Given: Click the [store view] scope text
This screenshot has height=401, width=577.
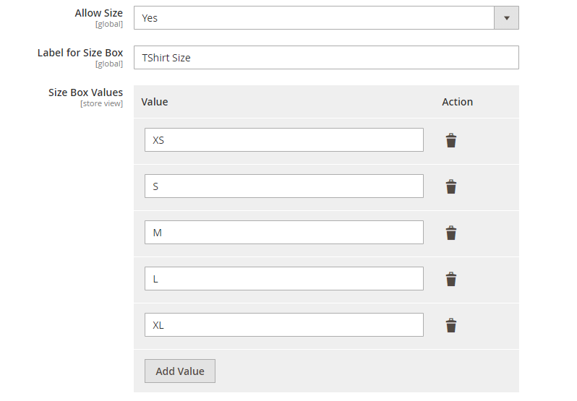Looking at the screenshot, I should (x=101, y=103).
